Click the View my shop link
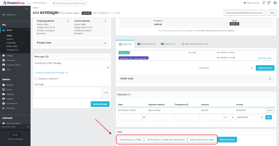Viewport: 279px width, 146px height. pyautogui.click(x=251, y=3)
